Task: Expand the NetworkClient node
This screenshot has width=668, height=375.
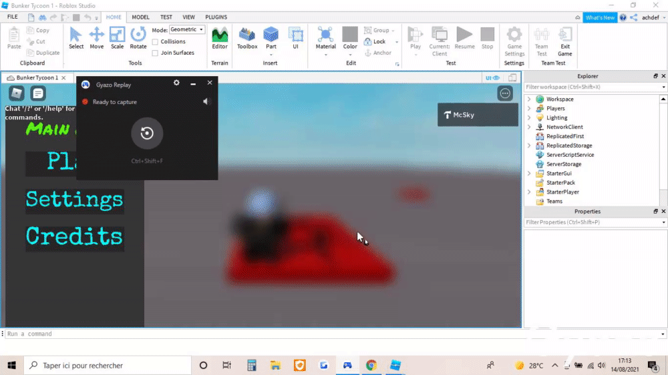Action: point(529,127)
